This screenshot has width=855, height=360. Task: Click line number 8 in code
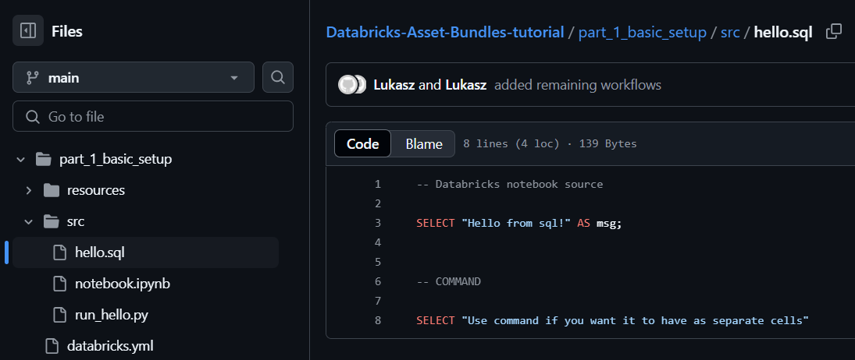(x=378, y=320)
